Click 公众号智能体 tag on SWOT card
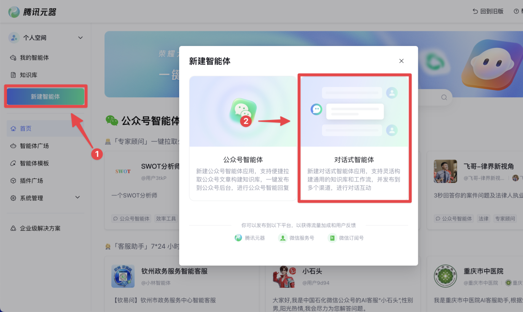Screen dimensions: 523x312 tap(131, 219)
